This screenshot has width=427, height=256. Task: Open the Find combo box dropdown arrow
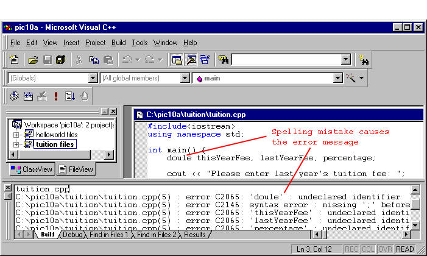(x=346, y=59)
